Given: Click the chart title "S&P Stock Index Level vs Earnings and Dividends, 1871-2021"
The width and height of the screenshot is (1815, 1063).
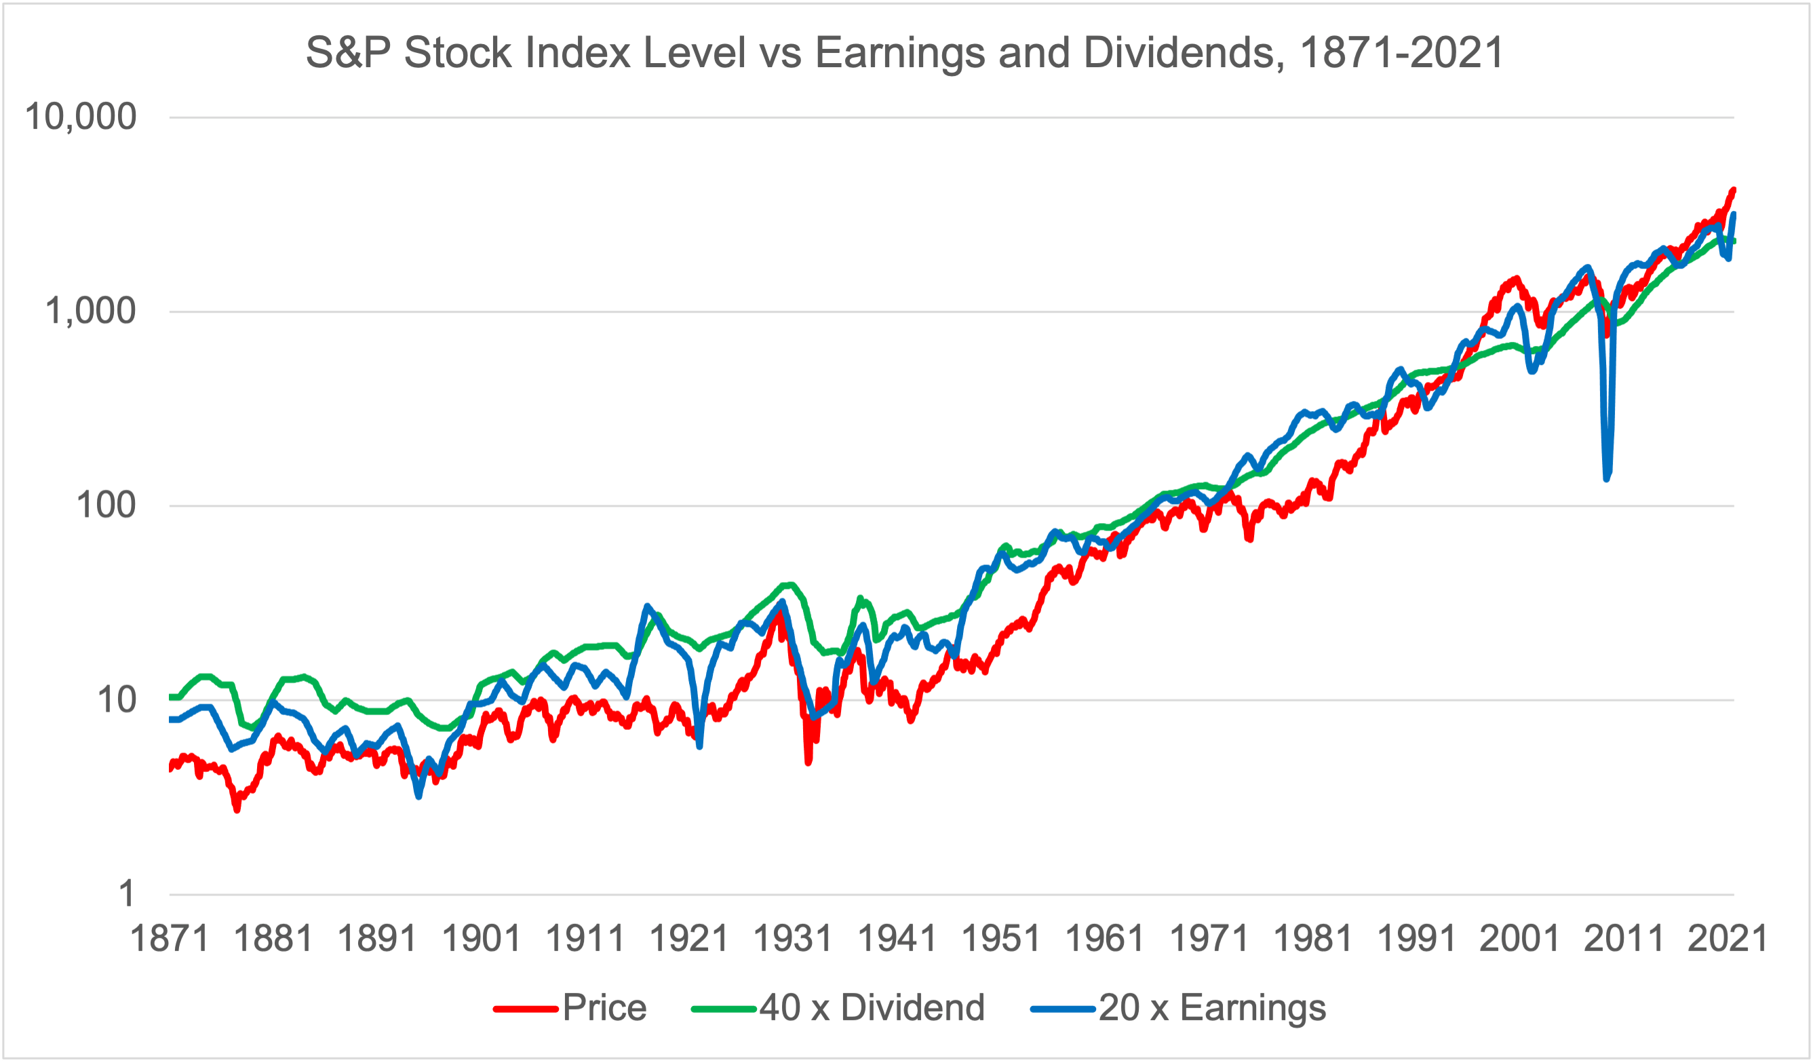Looking at the screenshot, I should (x=905, y=53).
